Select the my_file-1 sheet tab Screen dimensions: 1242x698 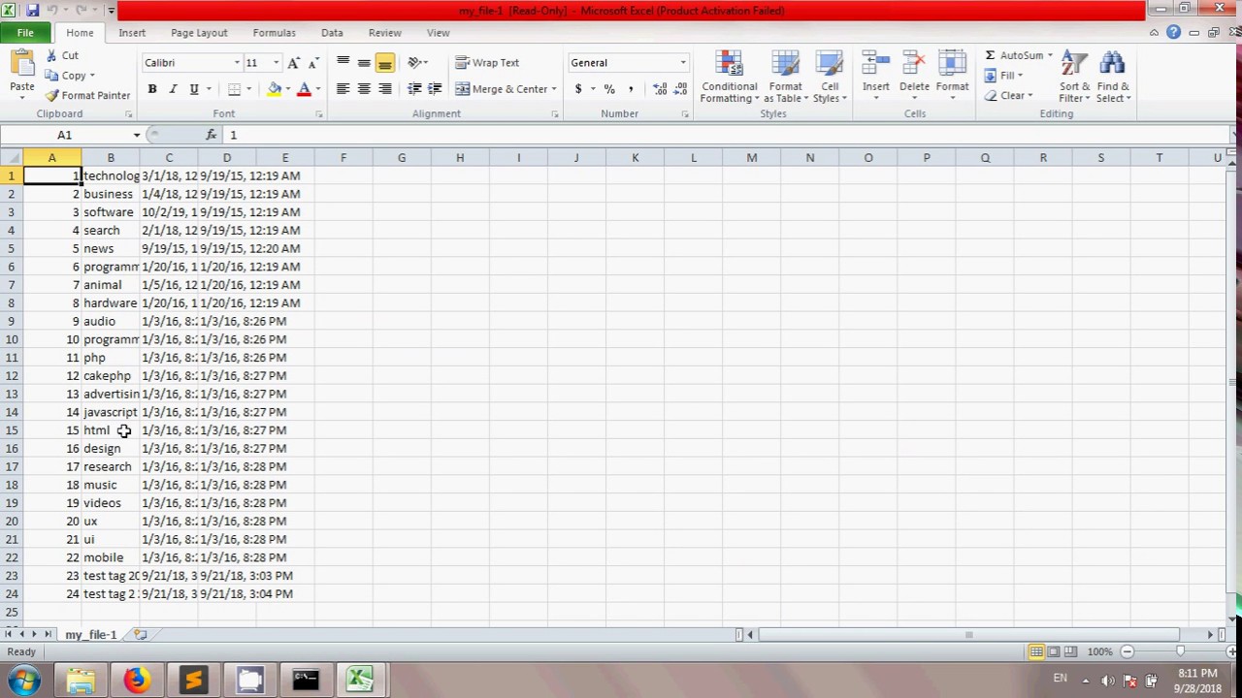(90, 635)
